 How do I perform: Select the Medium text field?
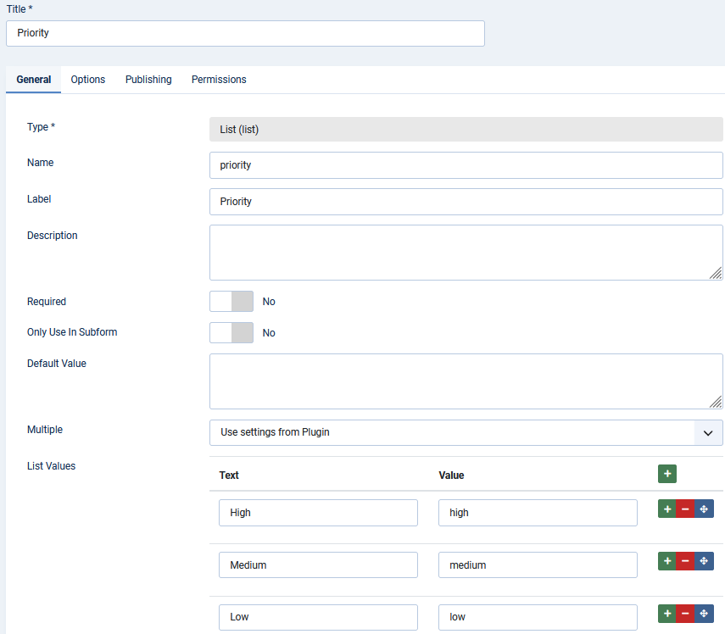(x=318, y=564)
